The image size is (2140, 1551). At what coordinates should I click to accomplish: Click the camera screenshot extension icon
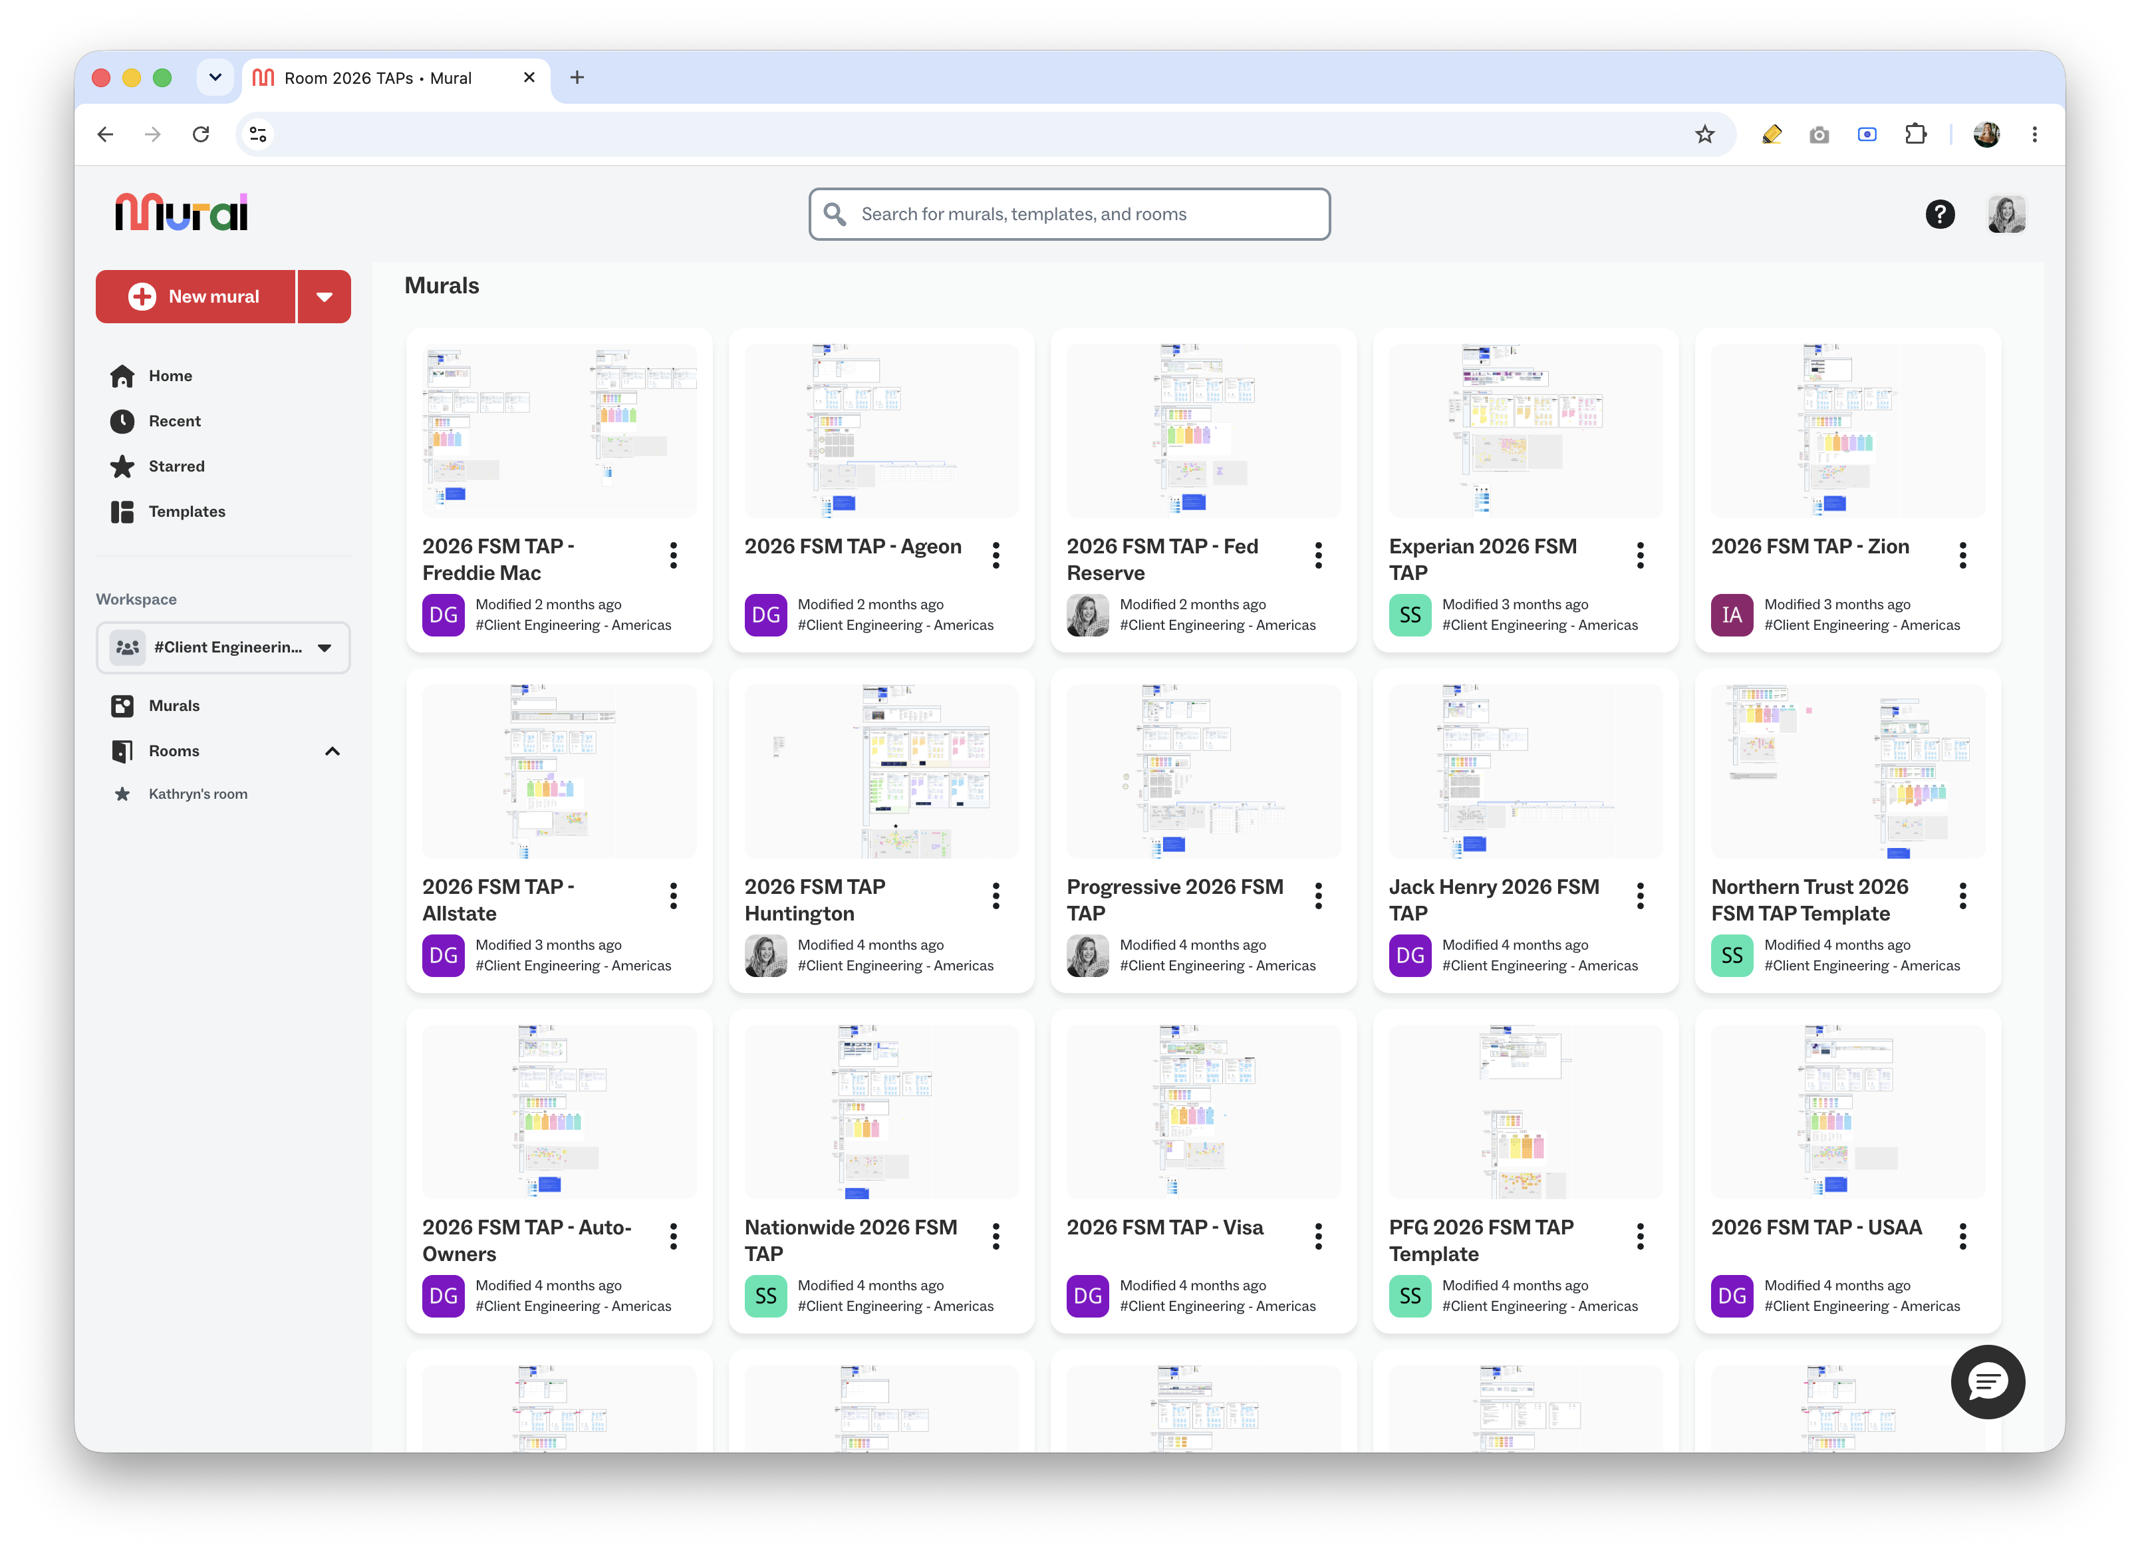[x=1819, y=135]
